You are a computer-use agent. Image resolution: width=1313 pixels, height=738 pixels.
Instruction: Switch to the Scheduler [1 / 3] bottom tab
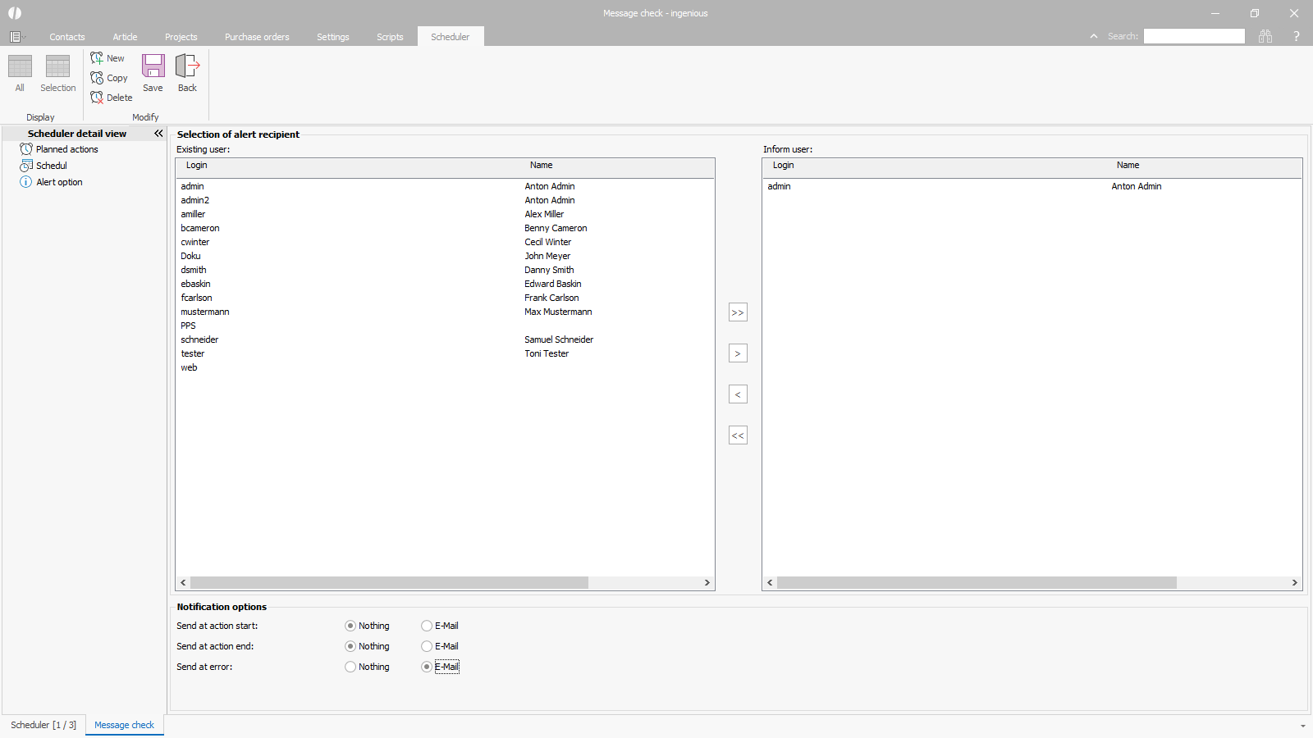coord(43,725)
